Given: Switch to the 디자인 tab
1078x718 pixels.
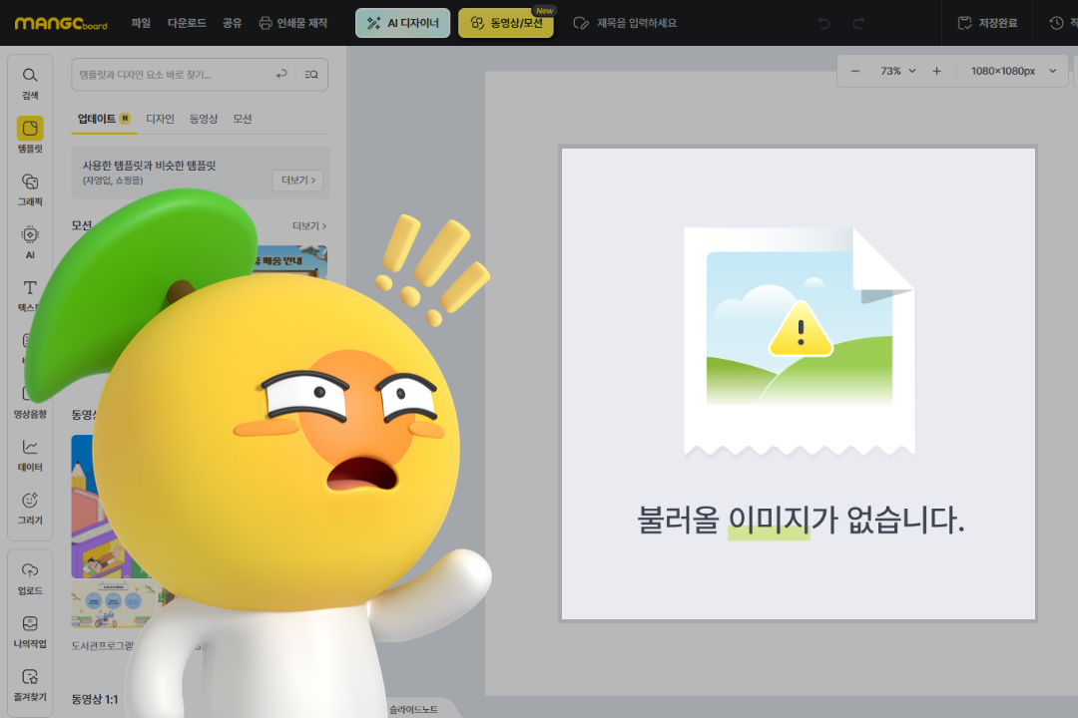Looking at the screenshot, I should tap(160, 119).
